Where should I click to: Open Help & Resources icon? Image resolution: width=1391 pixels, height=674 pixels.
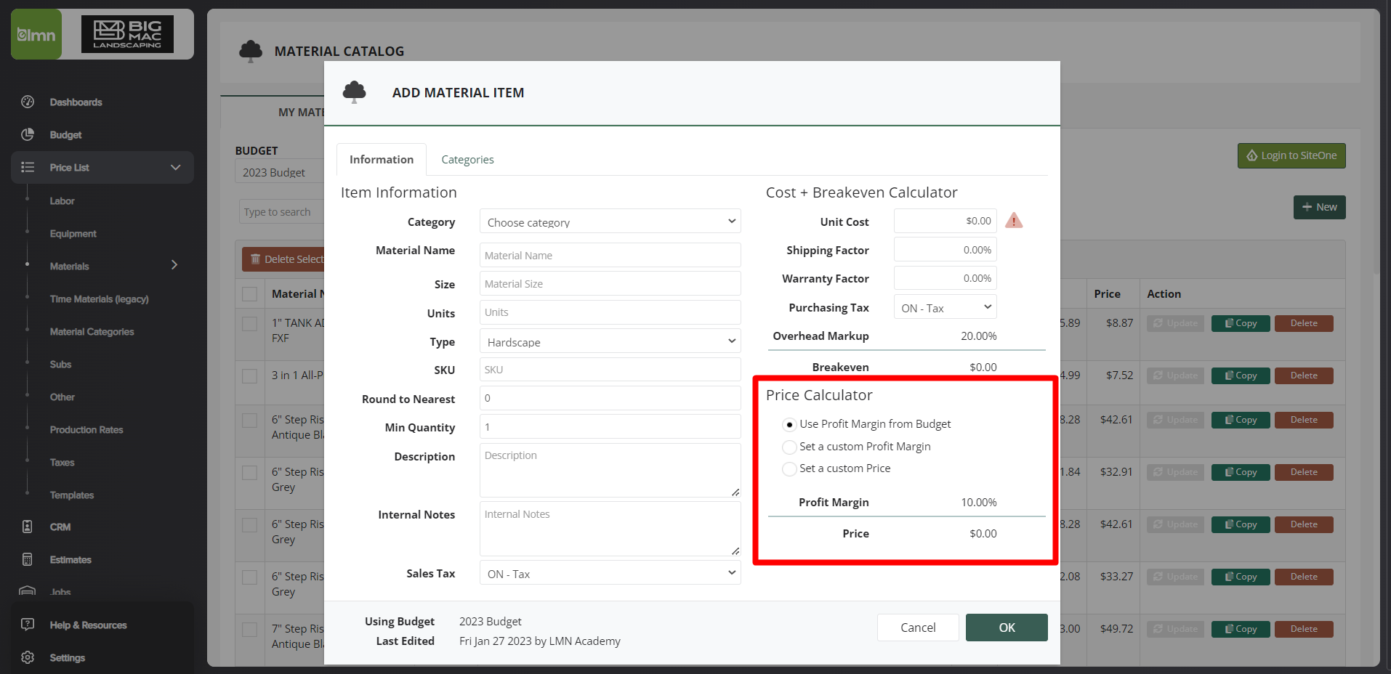point(28,625)
